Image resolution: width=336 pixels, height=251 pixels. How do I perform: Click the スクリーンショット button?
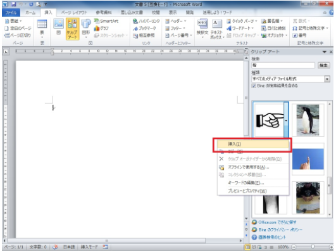click(x=111, y=35)
